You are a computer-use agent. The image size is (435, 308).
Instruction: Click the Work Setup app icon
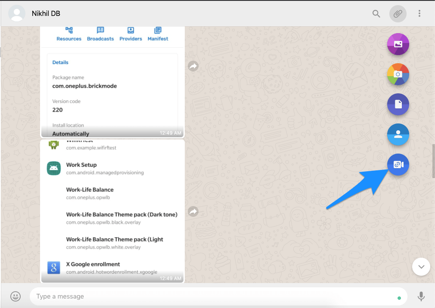(x=54, y=168)
